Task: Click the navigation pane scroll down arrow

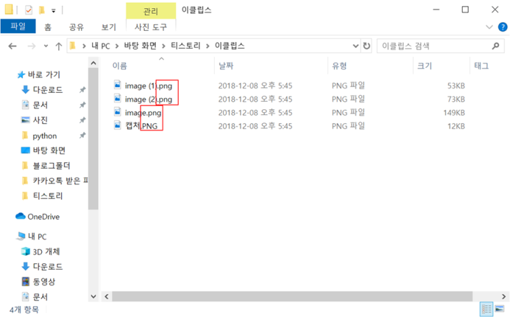Action: (x=93, y=296)
